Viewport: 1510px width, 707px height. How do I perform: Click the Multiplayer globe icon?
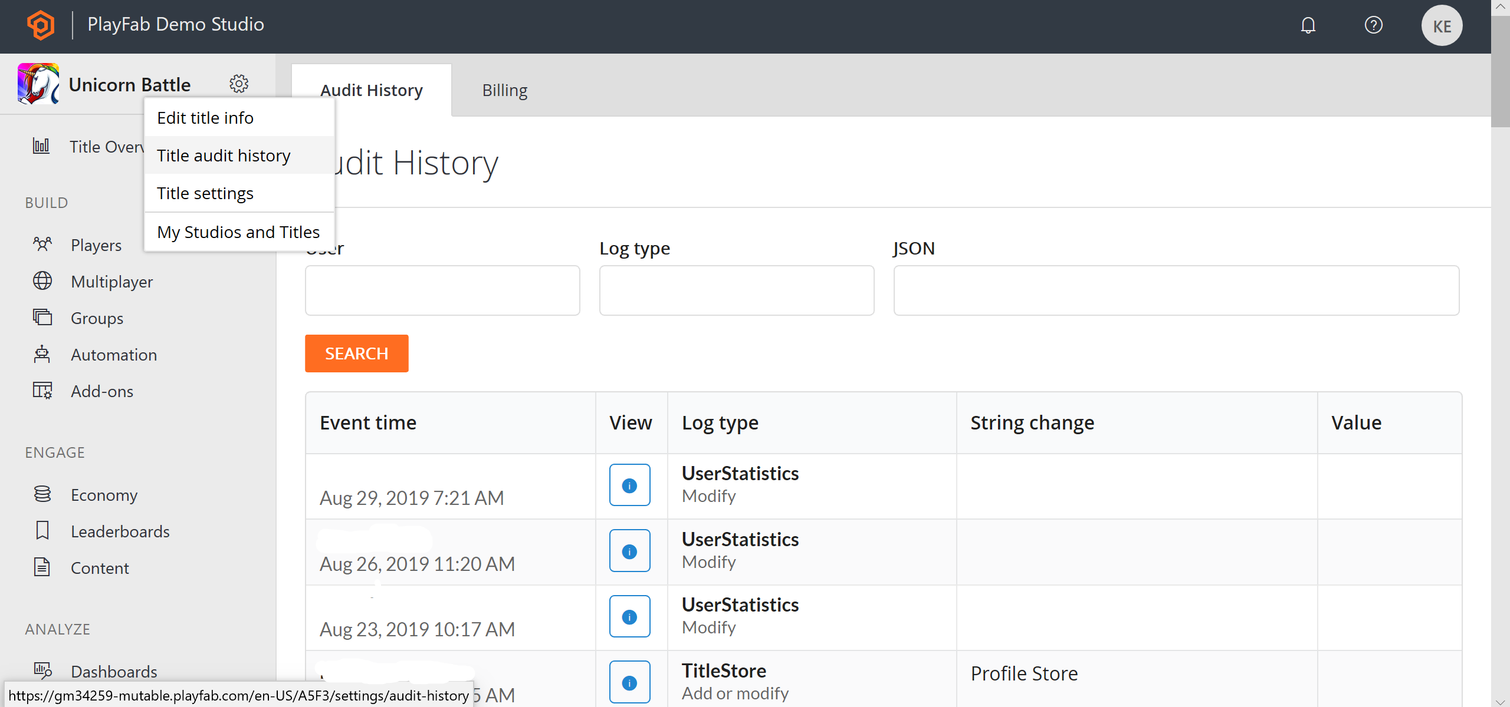(41, 282)
